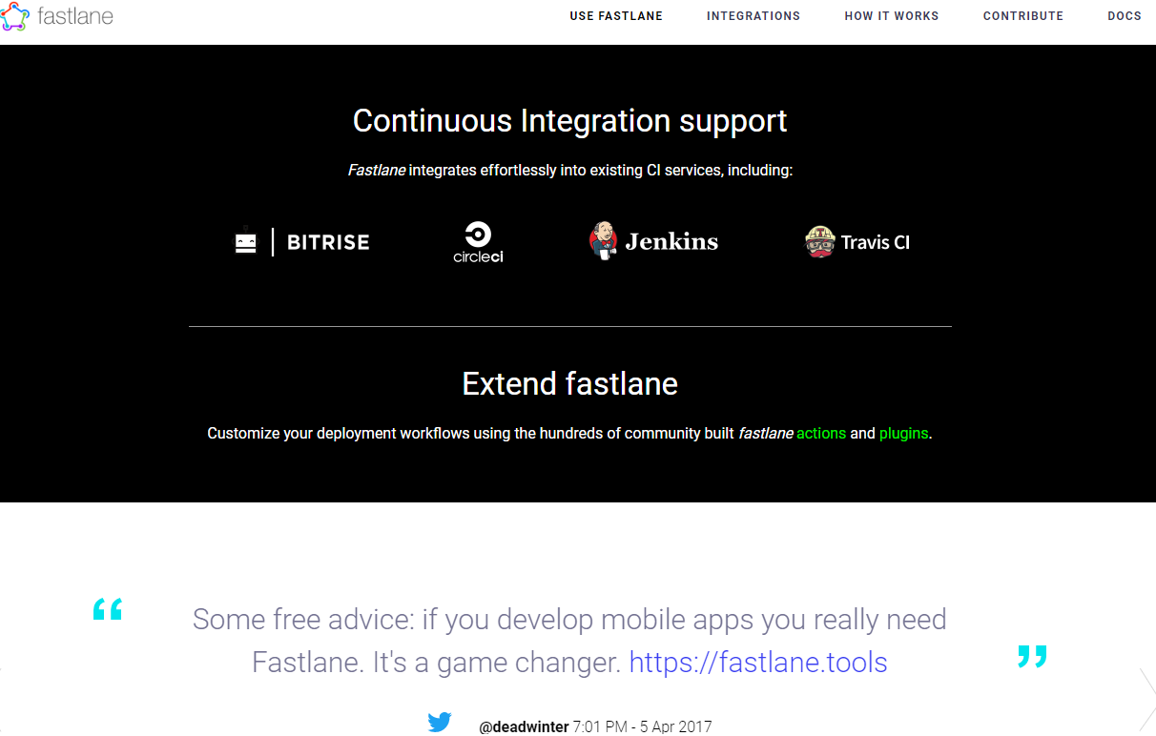Click the Twitter bird icon

tap(440, 722)
